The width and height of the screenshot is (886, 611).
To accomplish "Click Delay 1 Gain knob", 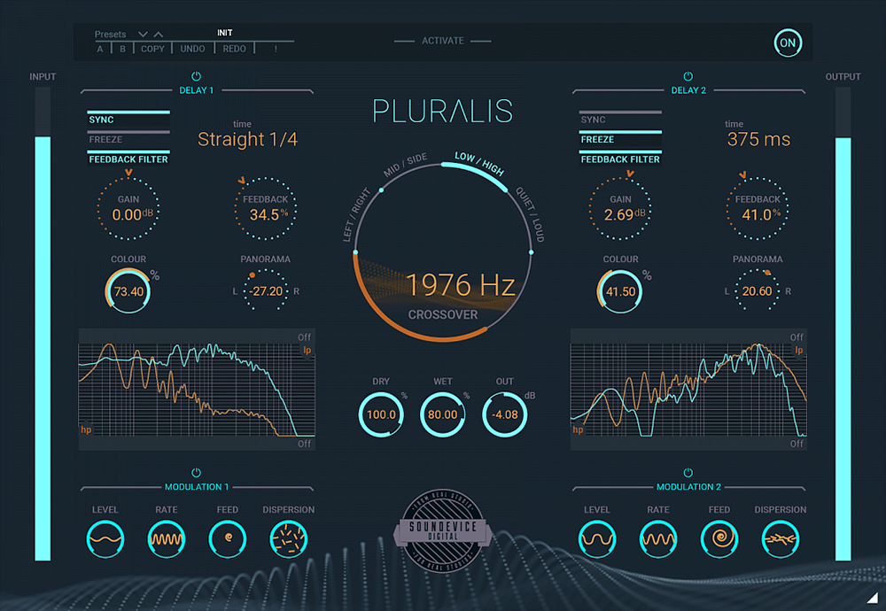I will 128,209.
